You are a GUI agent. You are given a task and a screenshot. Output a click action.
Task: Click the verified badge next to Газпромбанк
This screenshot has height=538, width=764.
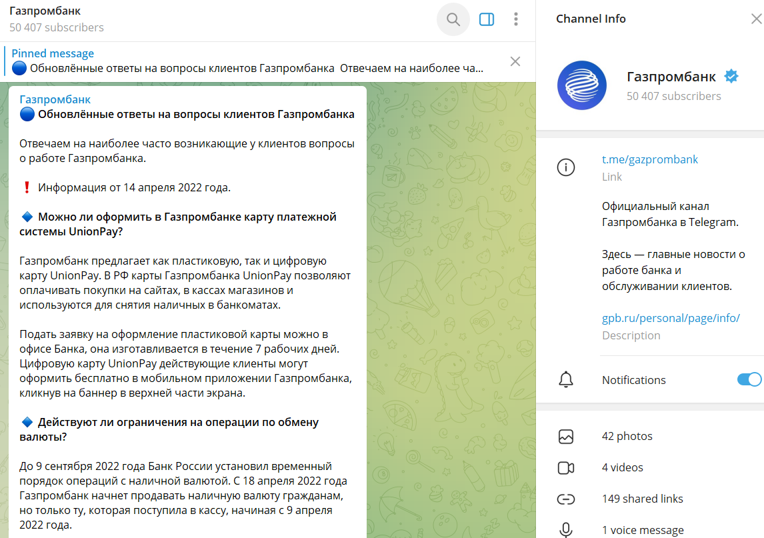pyautogui.click(x=731, y=77)
